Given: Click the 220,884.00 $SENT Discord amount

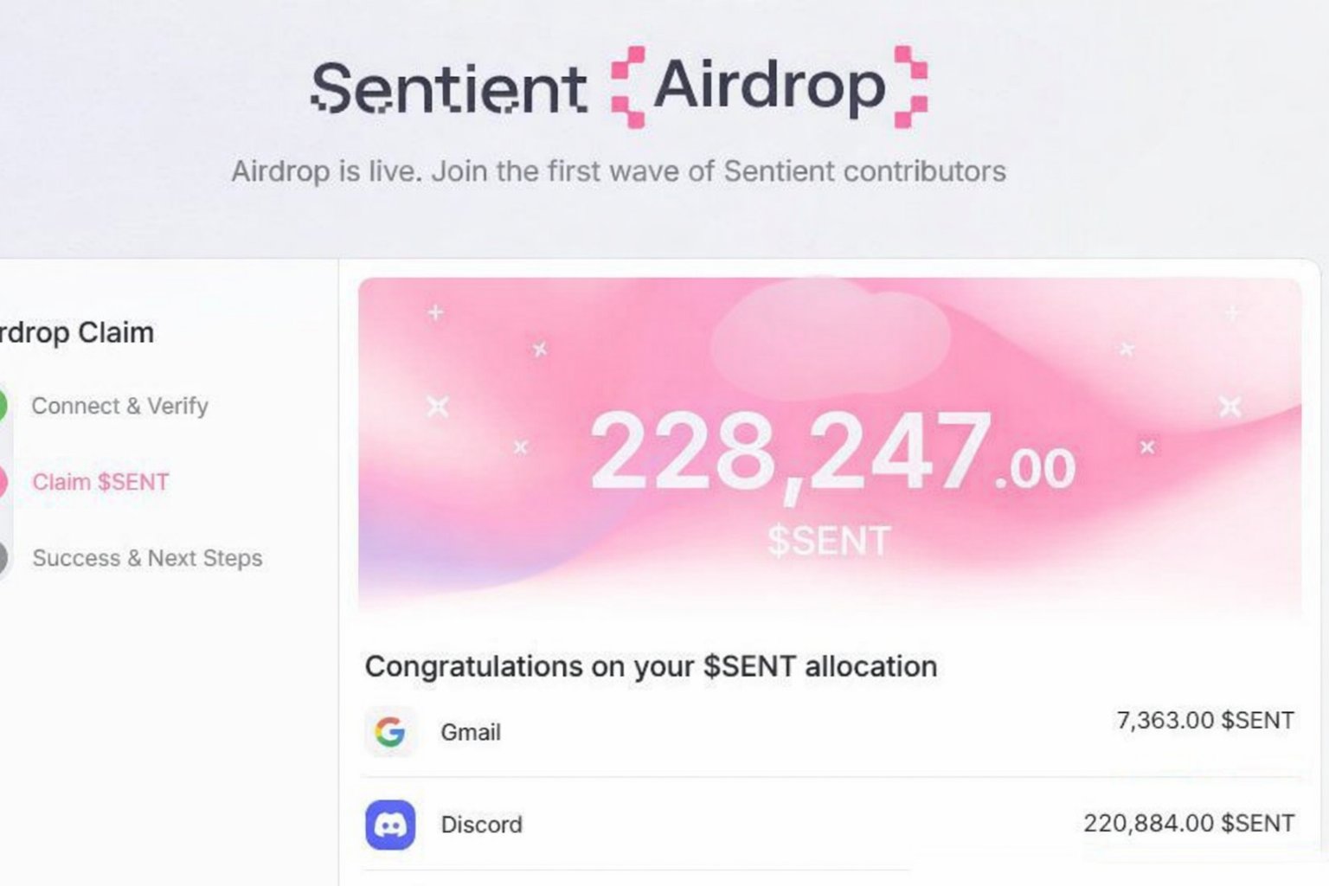Looking at the screenshot, I should pos(1189,823).
